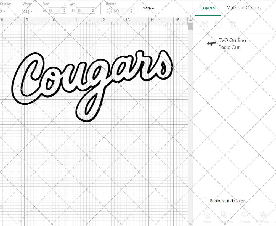Image resolution: width=276 pixels, height=226 pixels.
Task: Click the Background Color label
Action: (x=227, y=201)
